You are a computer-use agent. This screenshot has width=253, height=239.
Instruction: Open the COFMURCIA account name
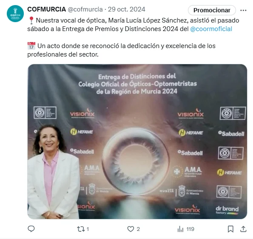coord(47,9)
